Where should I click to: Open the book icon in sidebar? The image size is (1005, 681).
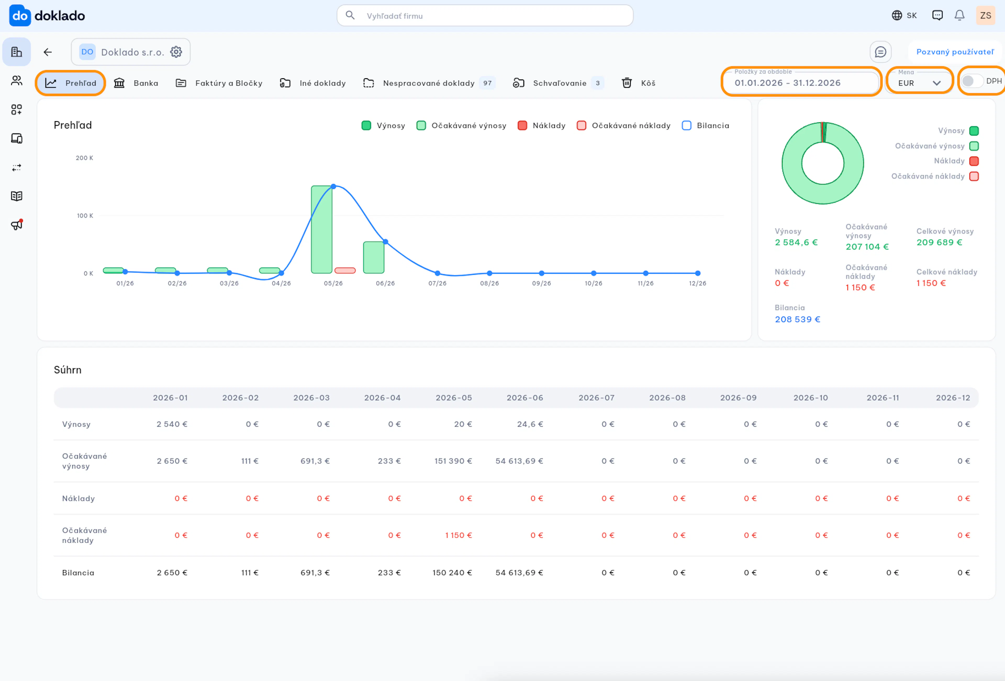click(x=16, y=196)
